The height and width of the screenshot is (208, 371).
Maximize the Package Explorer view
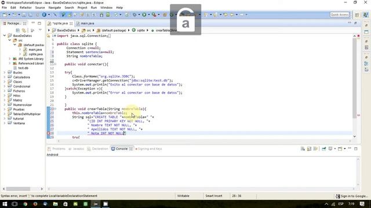pos(39,23)
